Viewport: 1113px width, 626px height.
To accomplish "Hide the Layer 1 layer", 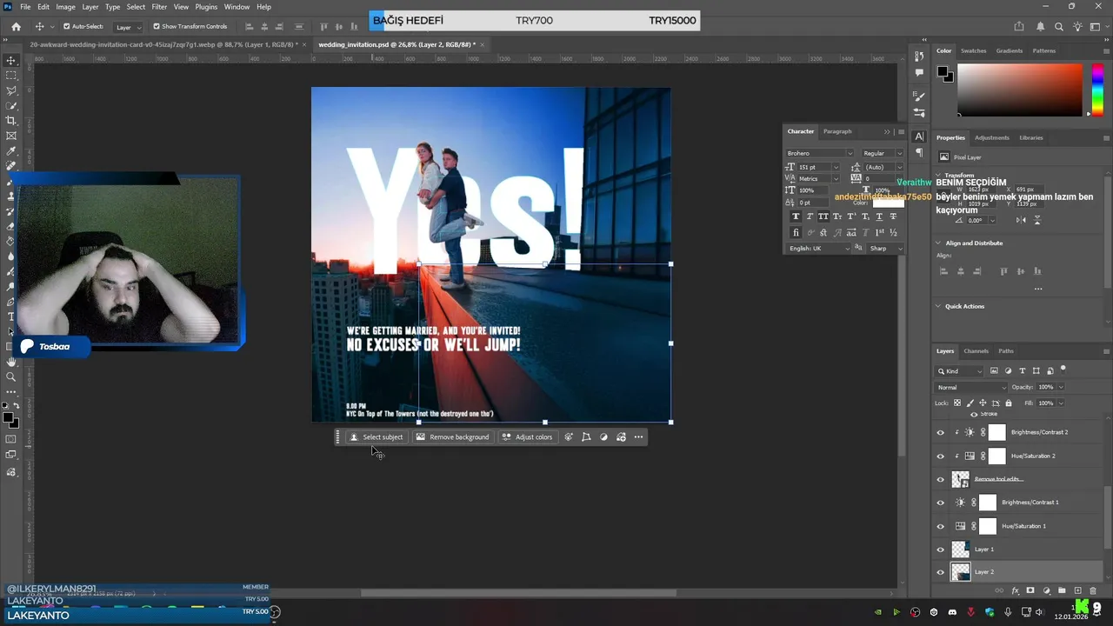I will tap(940, 549).
